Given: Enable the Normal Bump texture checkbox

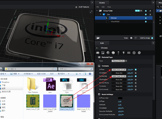Looking at the screenshot, I should tap(136, 83).
